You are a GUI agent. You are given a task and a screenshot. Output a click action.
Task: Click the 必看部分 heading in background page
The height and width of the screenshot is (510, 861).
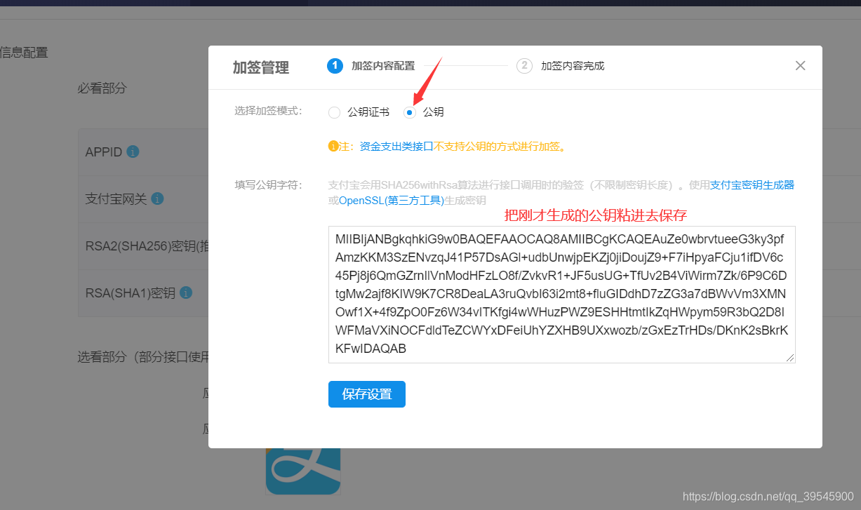pos(102,88)
